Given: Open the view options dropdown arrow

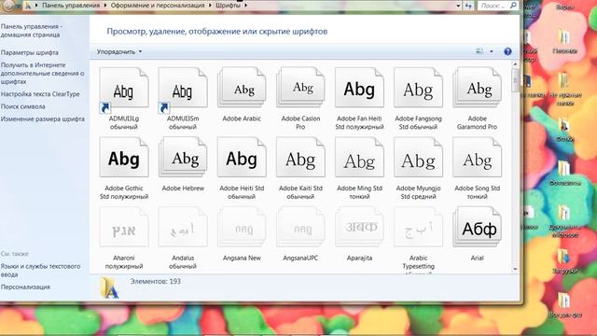Looking at the screenshot, I should coord(492,51).
